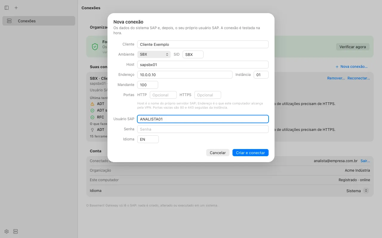Open the Ambiente SBX dropdown
This screenshot has width=382, height=238.
(x=154, y=54)
